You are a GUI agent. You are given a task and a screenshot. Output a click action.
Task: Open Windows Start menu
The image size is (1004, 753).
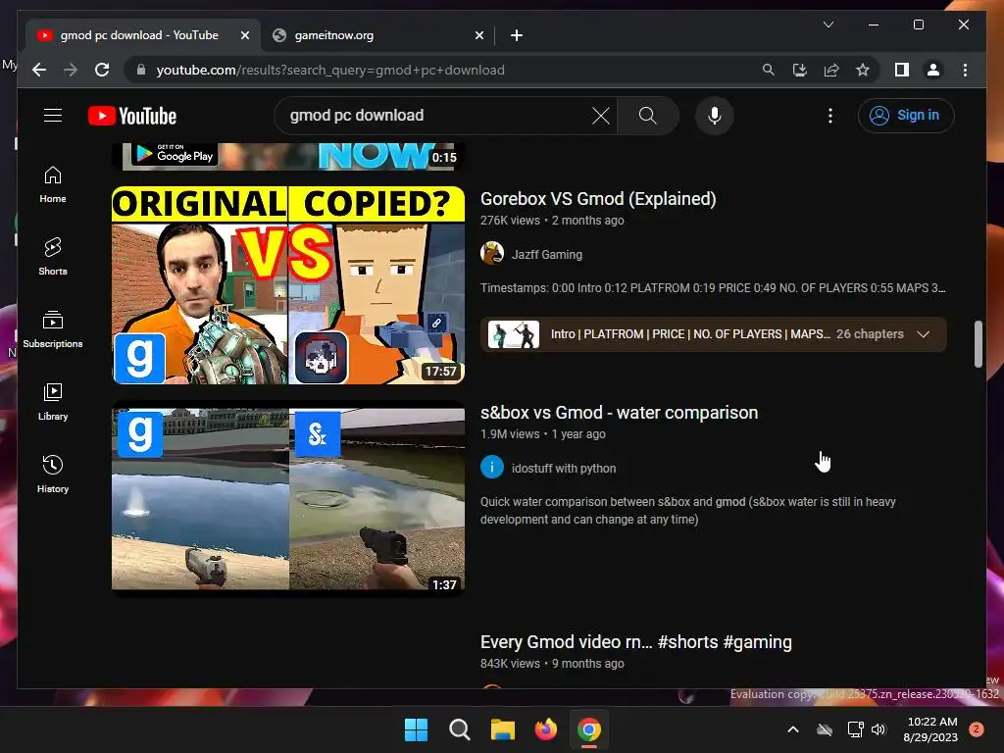click(416, 729)
